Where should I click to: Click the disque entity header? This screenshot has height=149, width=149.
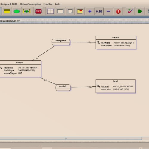click(x=20, y=63)
